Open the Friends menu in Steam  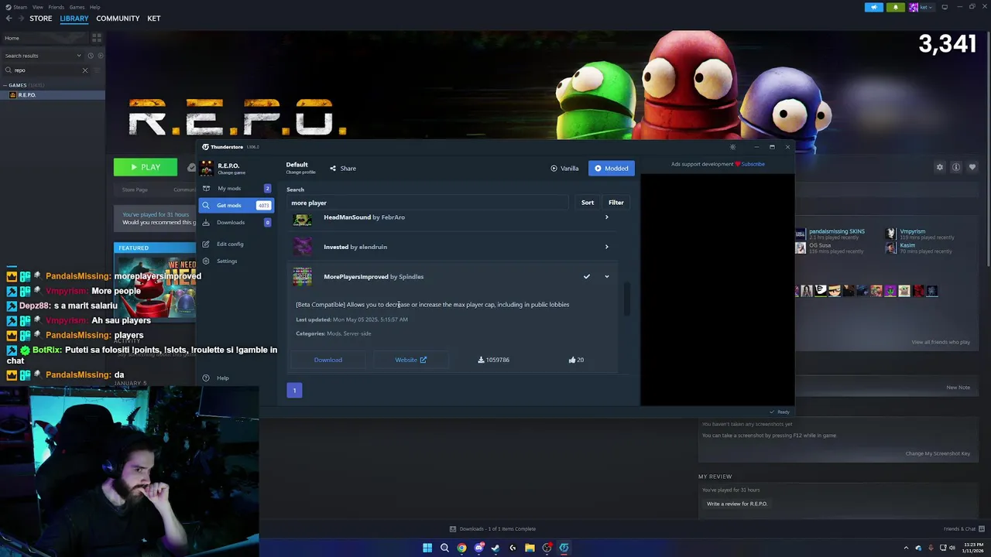tap(56, 7)
